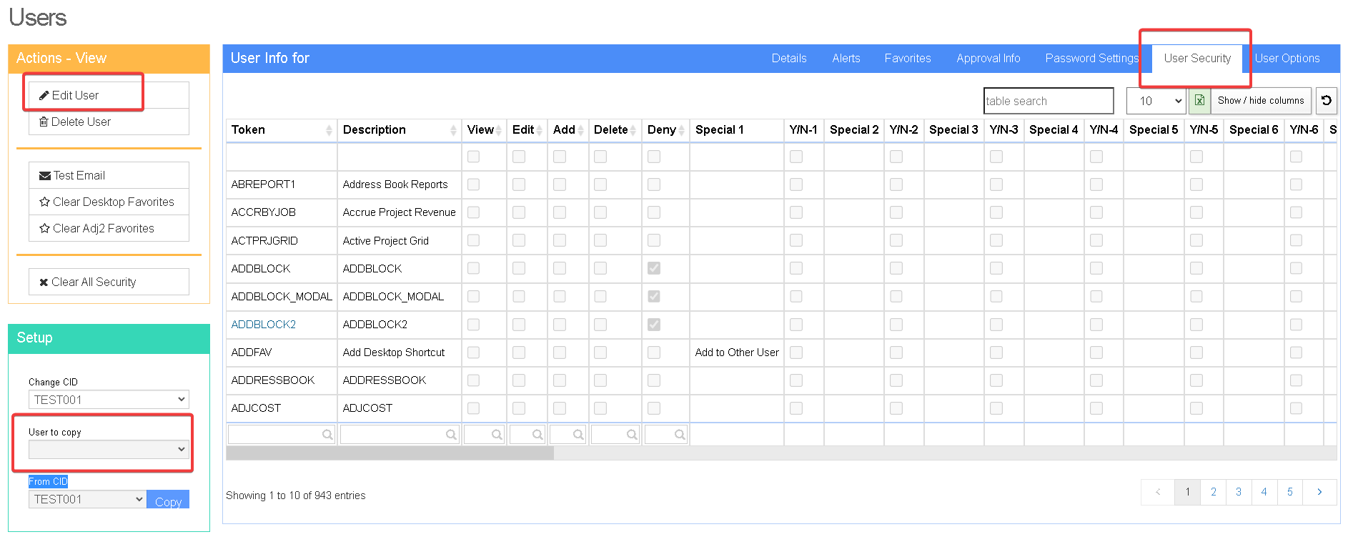The width and height of the screenshot is (1348, 547).
Task: Click magnifier icon in Deny filter box
Action: [x=680, y=434]
